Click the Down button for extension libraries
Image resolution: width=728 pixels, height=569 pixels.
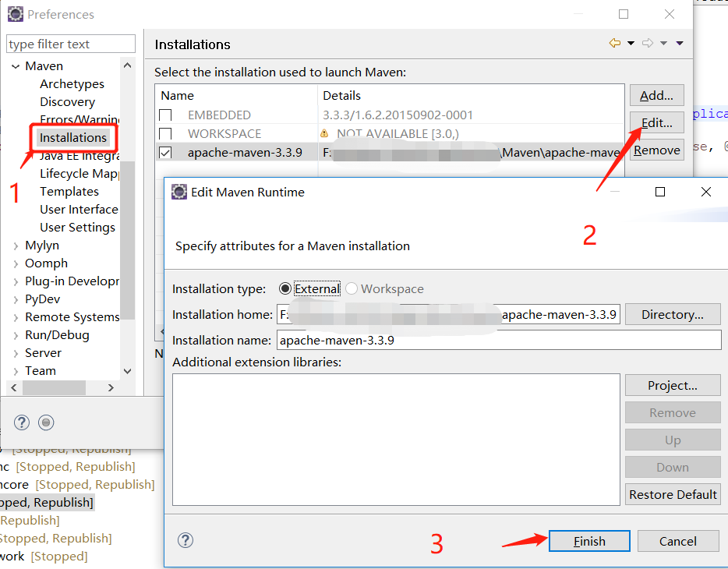pyautogui.click(x=673, y=467)
